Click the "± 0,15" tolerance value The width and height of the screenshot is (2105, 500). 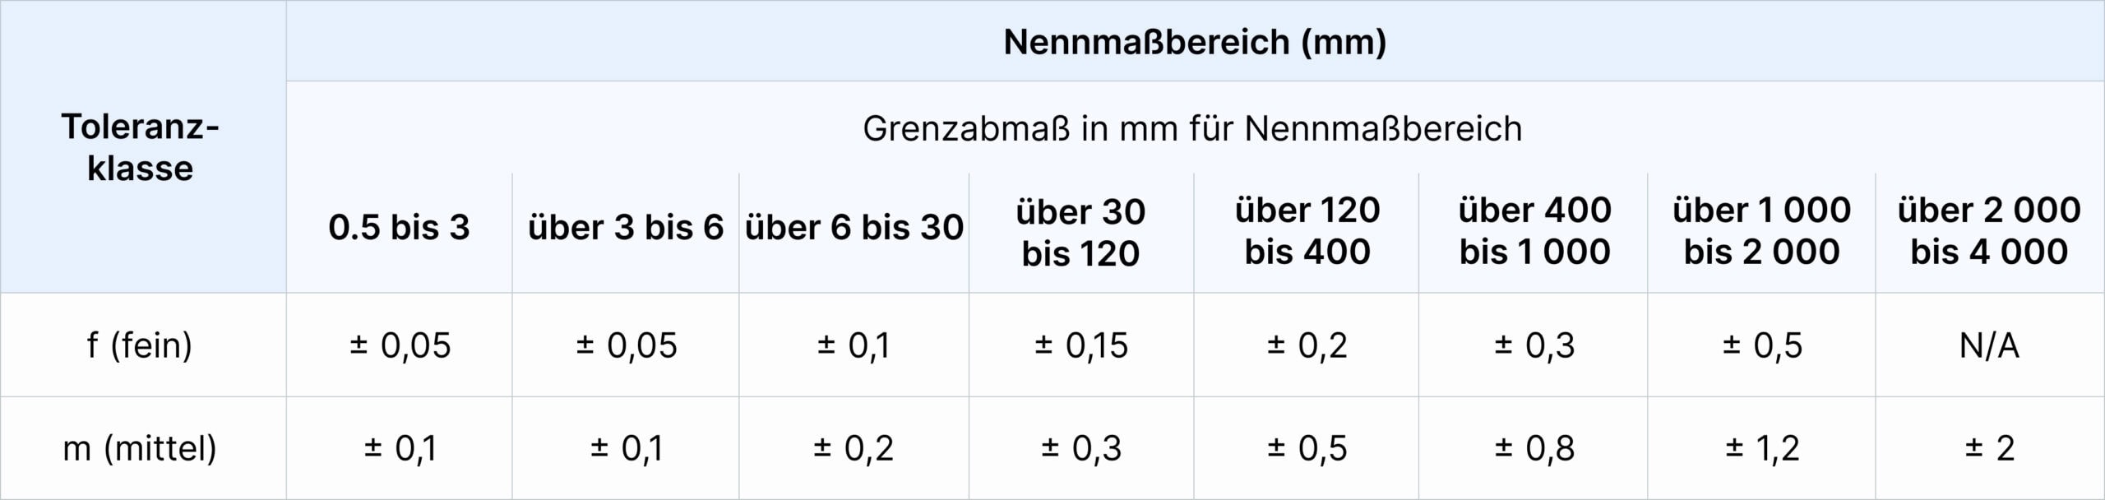1080,346
